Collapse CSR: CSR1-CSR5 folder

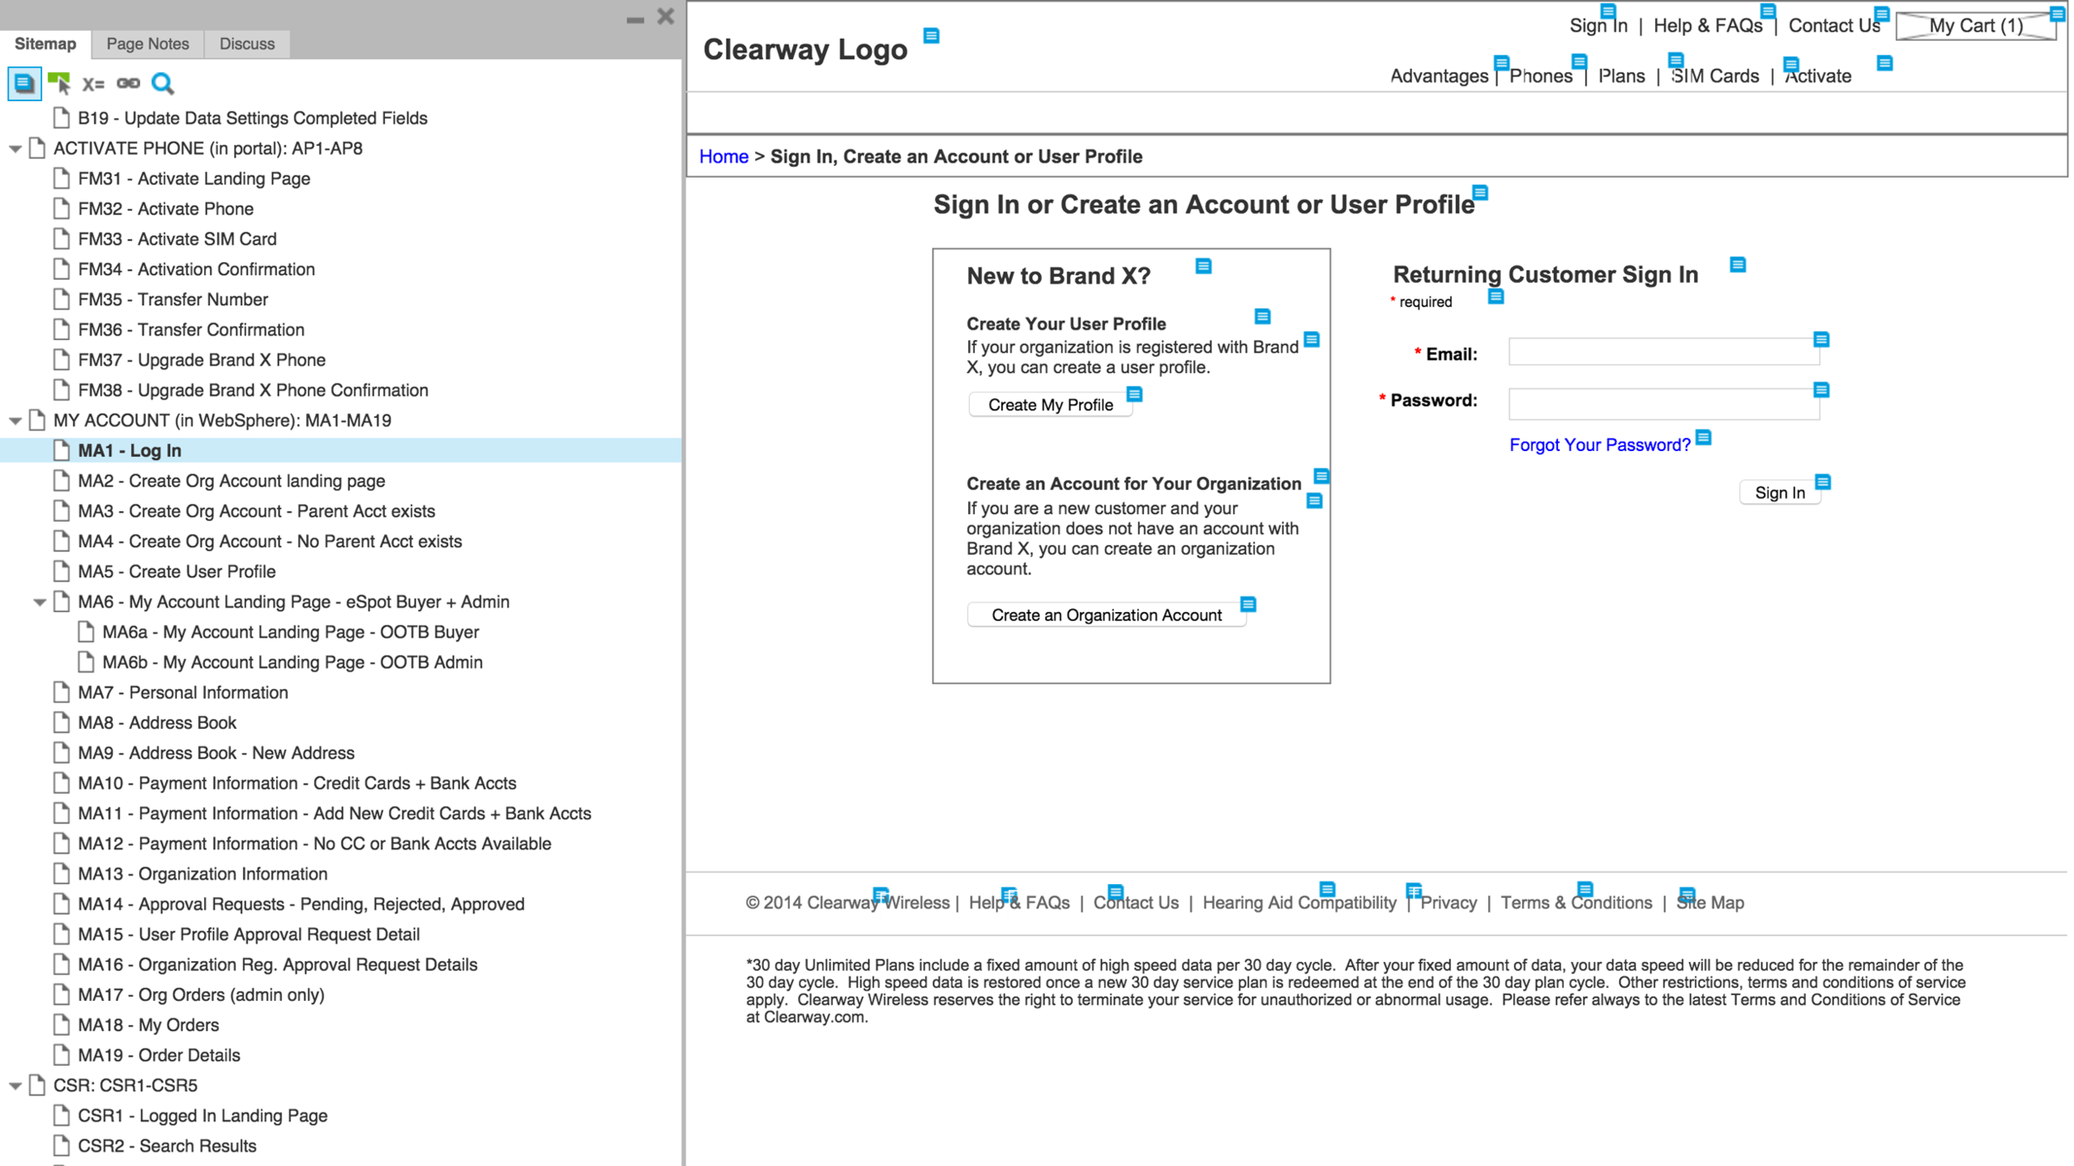[x=15, y=1086]
